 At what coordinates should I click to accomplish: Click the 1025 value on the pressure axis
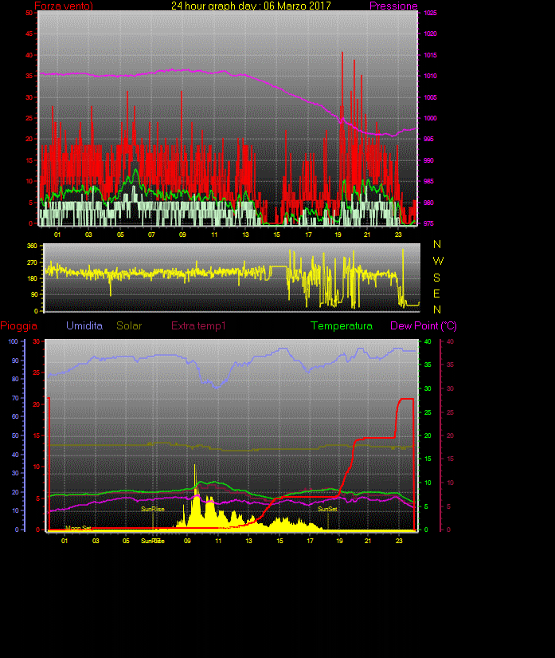click(429, 14)
